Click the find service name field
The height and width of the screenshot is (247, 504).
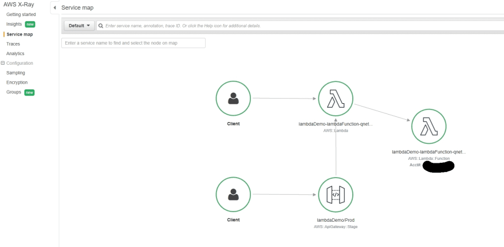133,43
